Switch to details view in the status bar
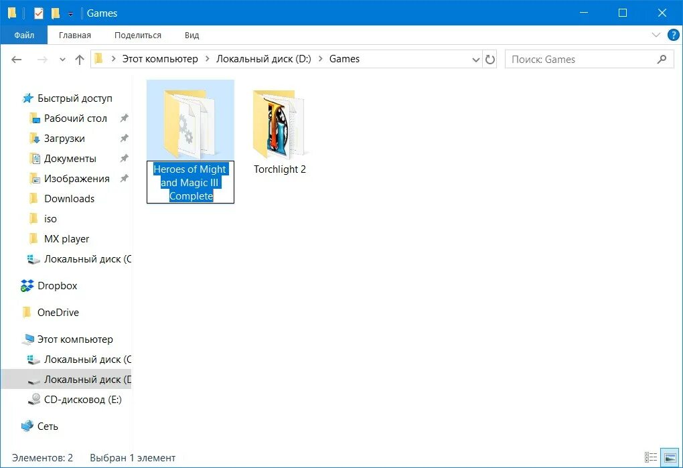The height and width of the screenshot is (468, 683). [651, 457]
